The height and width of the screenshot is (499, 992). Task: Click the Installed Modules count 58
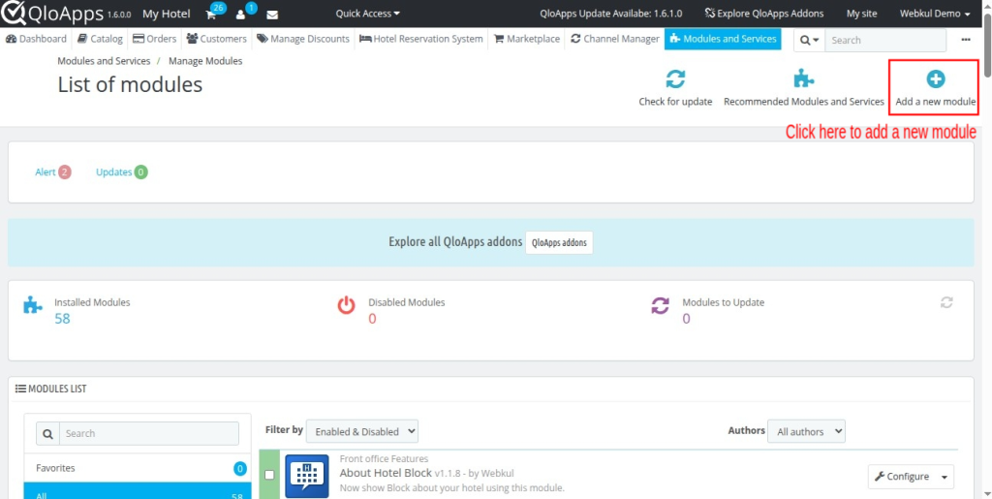pos(62,319)
